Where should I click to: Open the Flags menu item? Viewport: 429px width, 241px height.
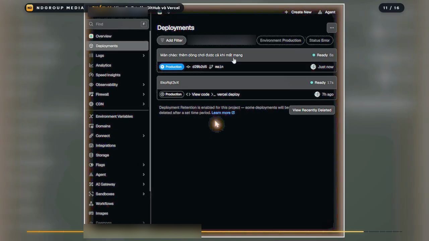coord(117,165)
